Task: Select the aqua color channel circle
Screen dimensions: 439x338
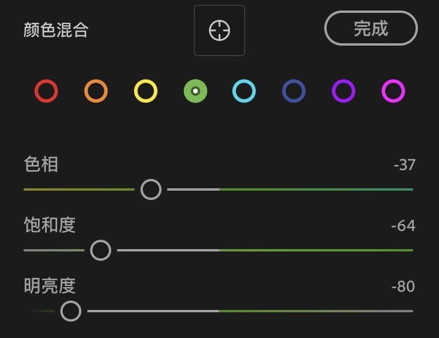Action: coord(244,91)
